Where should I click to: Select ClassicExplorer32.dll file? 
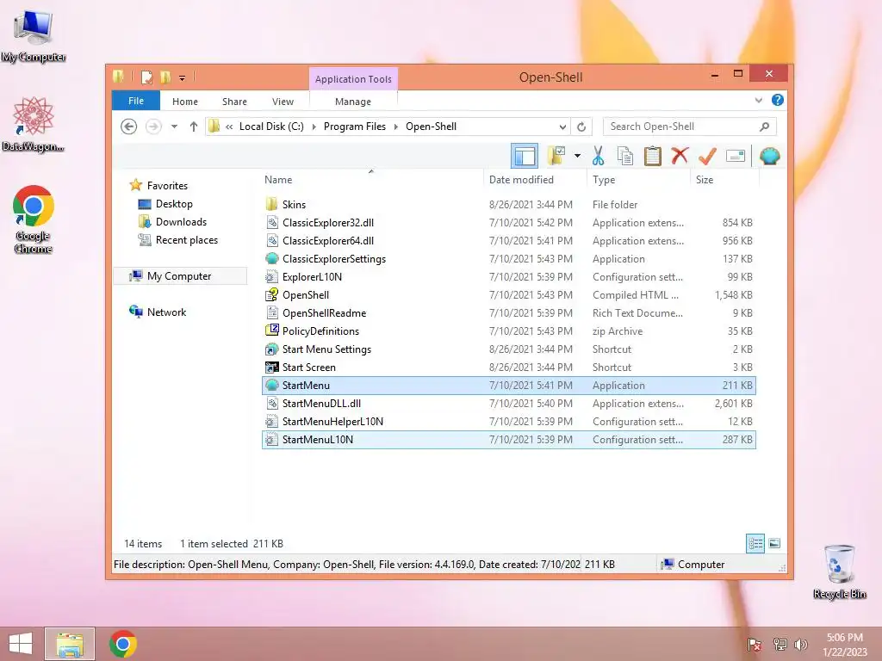pos(508,223)
